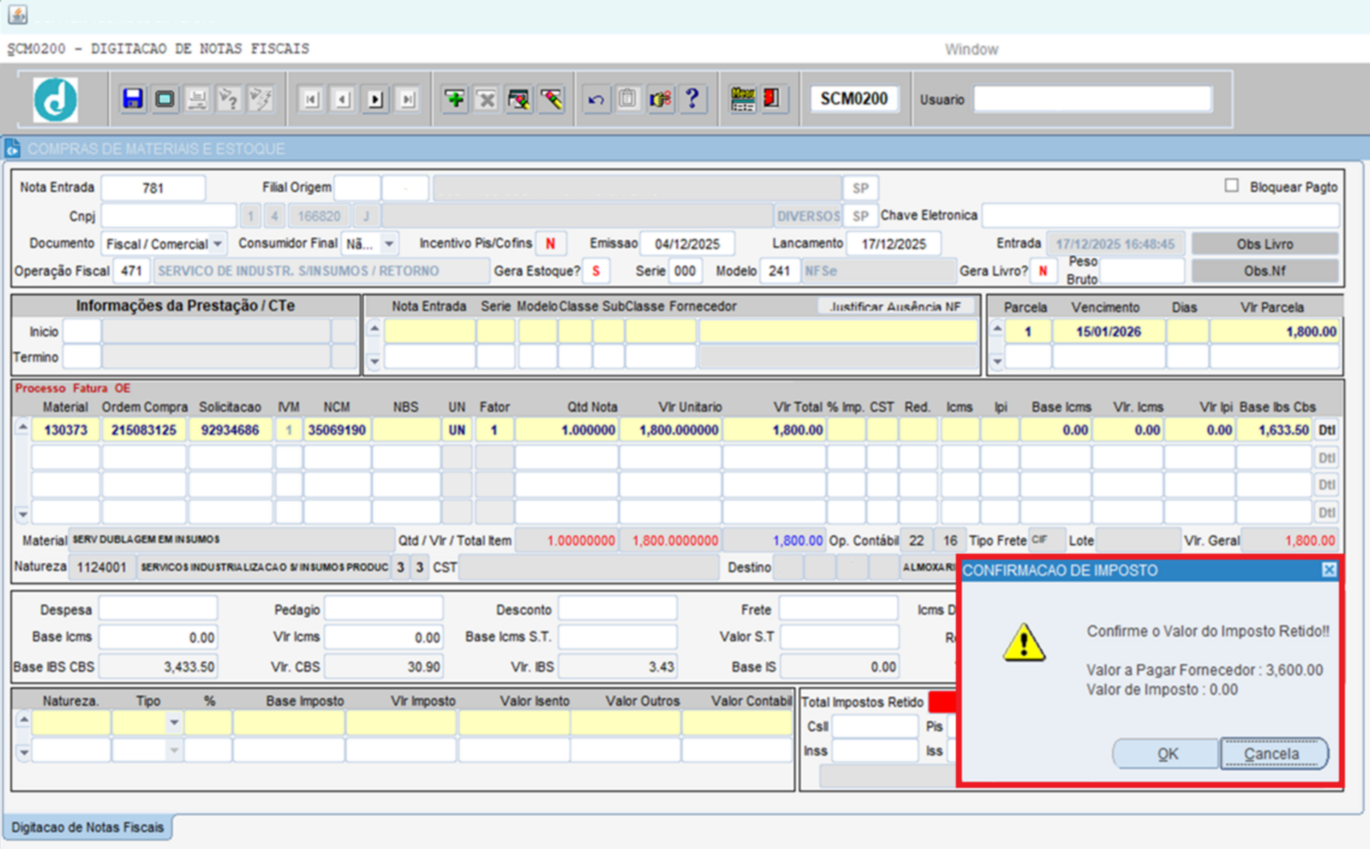Click the Dtl button on first item row

click(x=1326, y=430)
